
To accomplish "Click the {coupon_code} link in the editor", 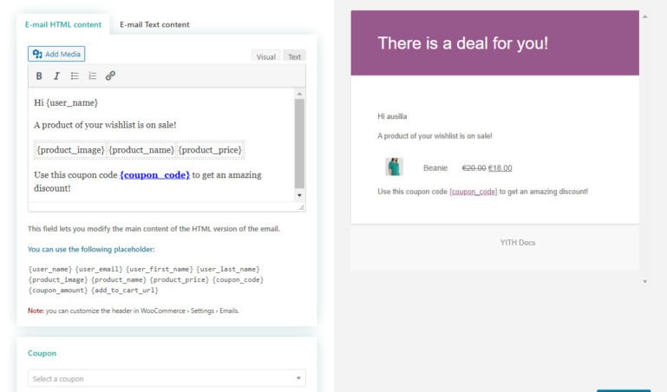I will tap(154, 175).
